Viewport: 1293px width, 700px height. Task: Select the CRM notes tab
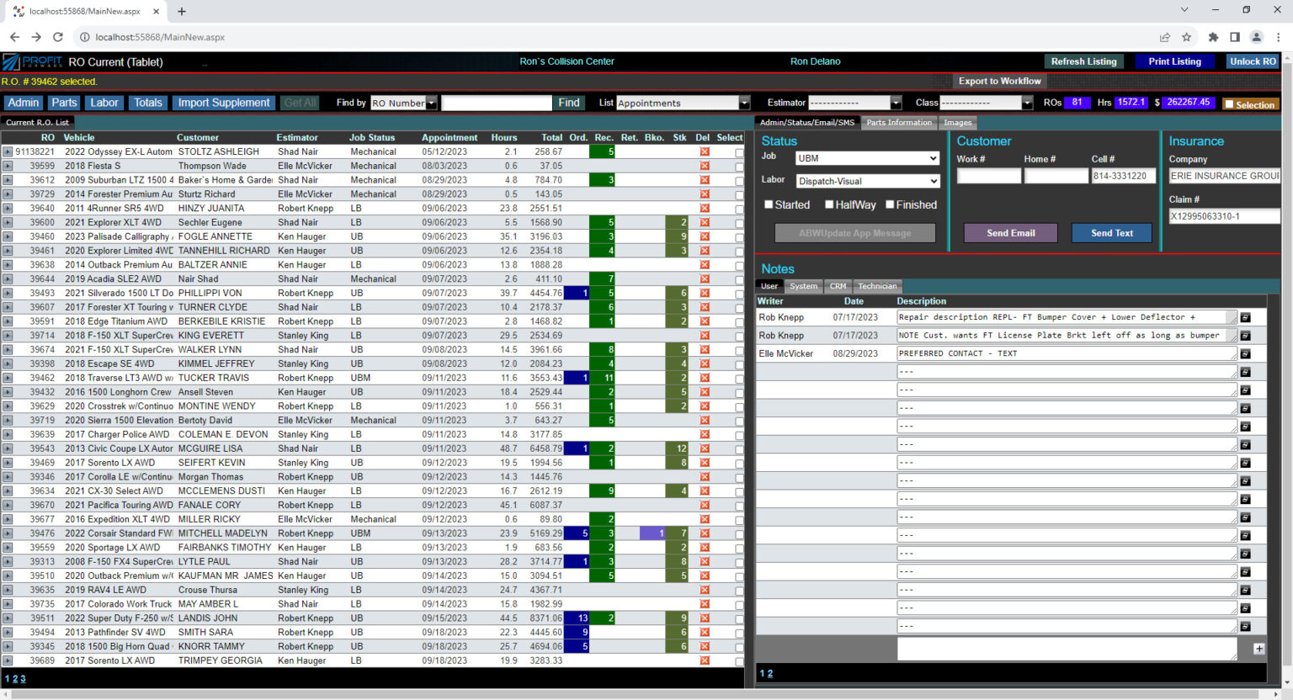point(838,286)
